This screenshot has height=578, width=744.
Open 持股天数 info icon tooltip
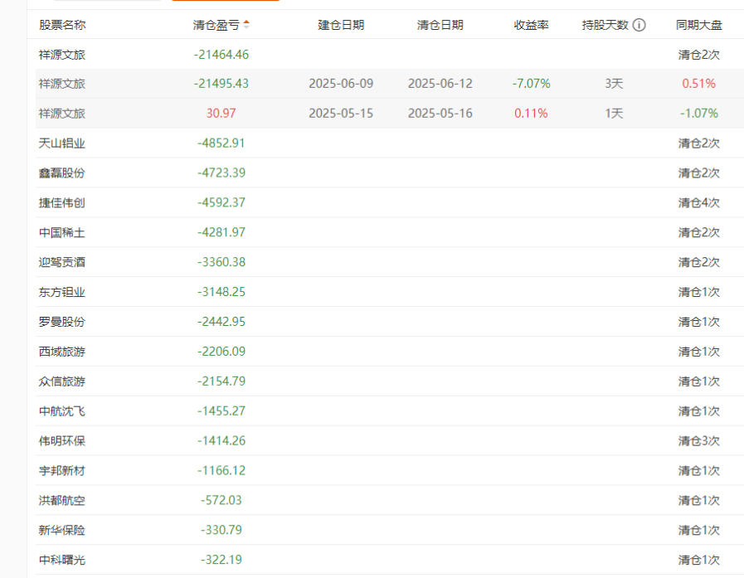639,25
